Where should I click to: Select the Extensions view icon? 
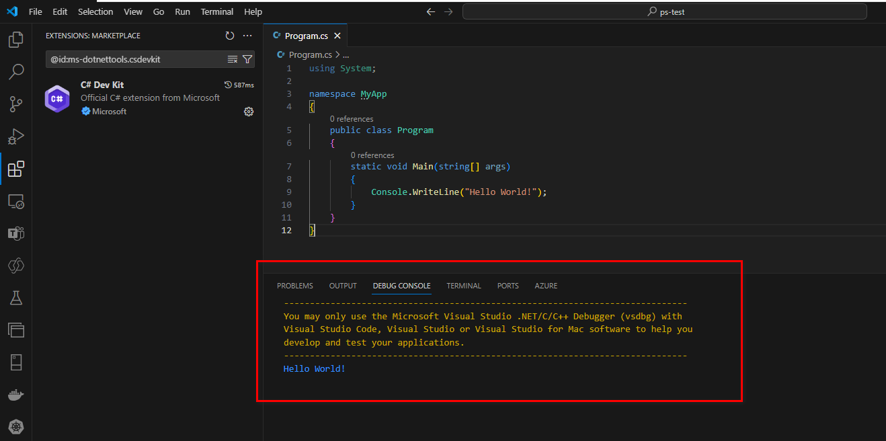coord(15,169)
